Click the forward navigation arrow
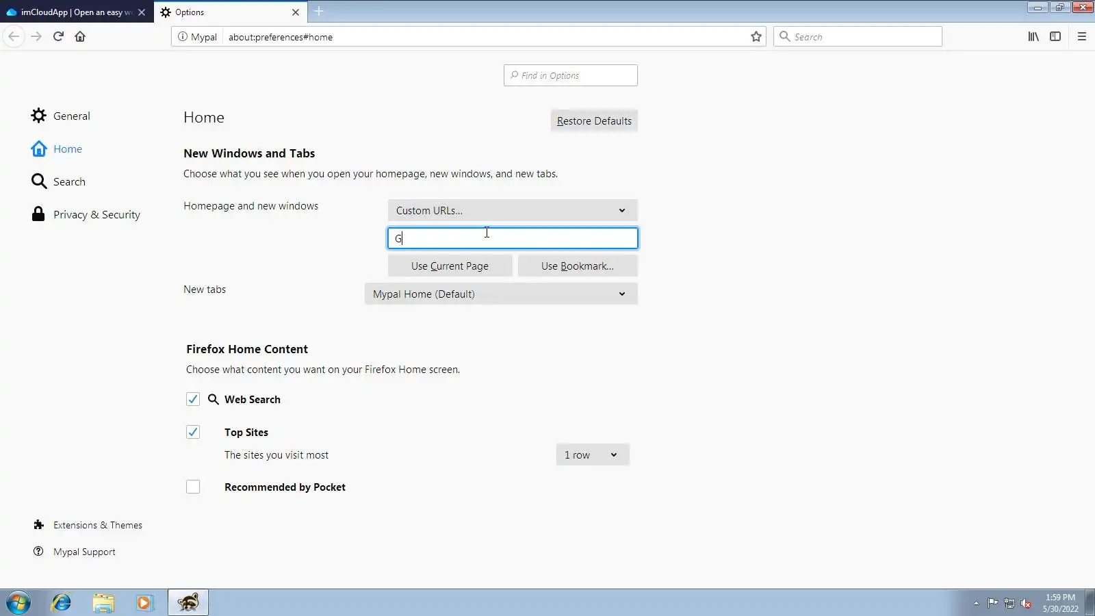 36,37
